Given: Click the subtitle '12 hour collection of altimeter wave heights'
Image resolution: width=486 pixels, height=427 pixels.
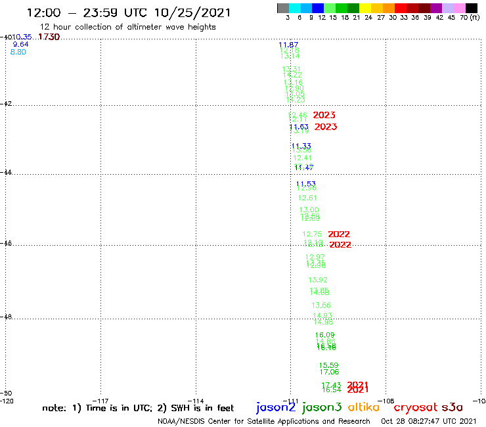Looking at the screenshot, I should pyautogui.click(x=127, y=27).
